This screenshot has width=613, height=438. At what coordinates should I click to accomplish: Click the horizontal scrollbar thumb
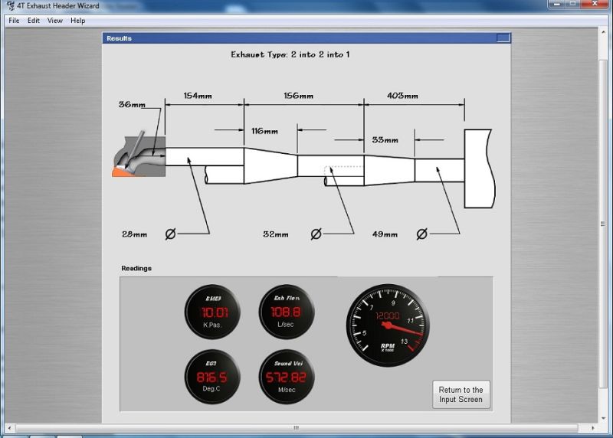(296, 427)
